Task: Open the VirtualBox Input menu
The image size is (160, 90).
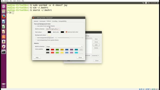Action: click(14, 1)
